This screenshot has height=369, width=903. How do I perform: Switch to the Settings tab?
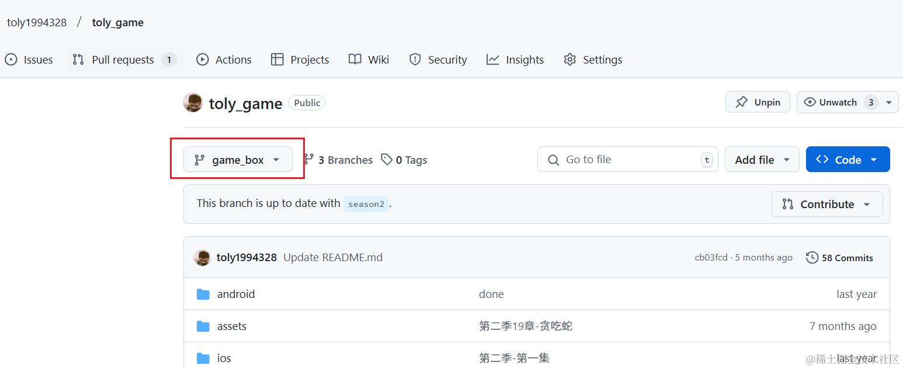593,59
